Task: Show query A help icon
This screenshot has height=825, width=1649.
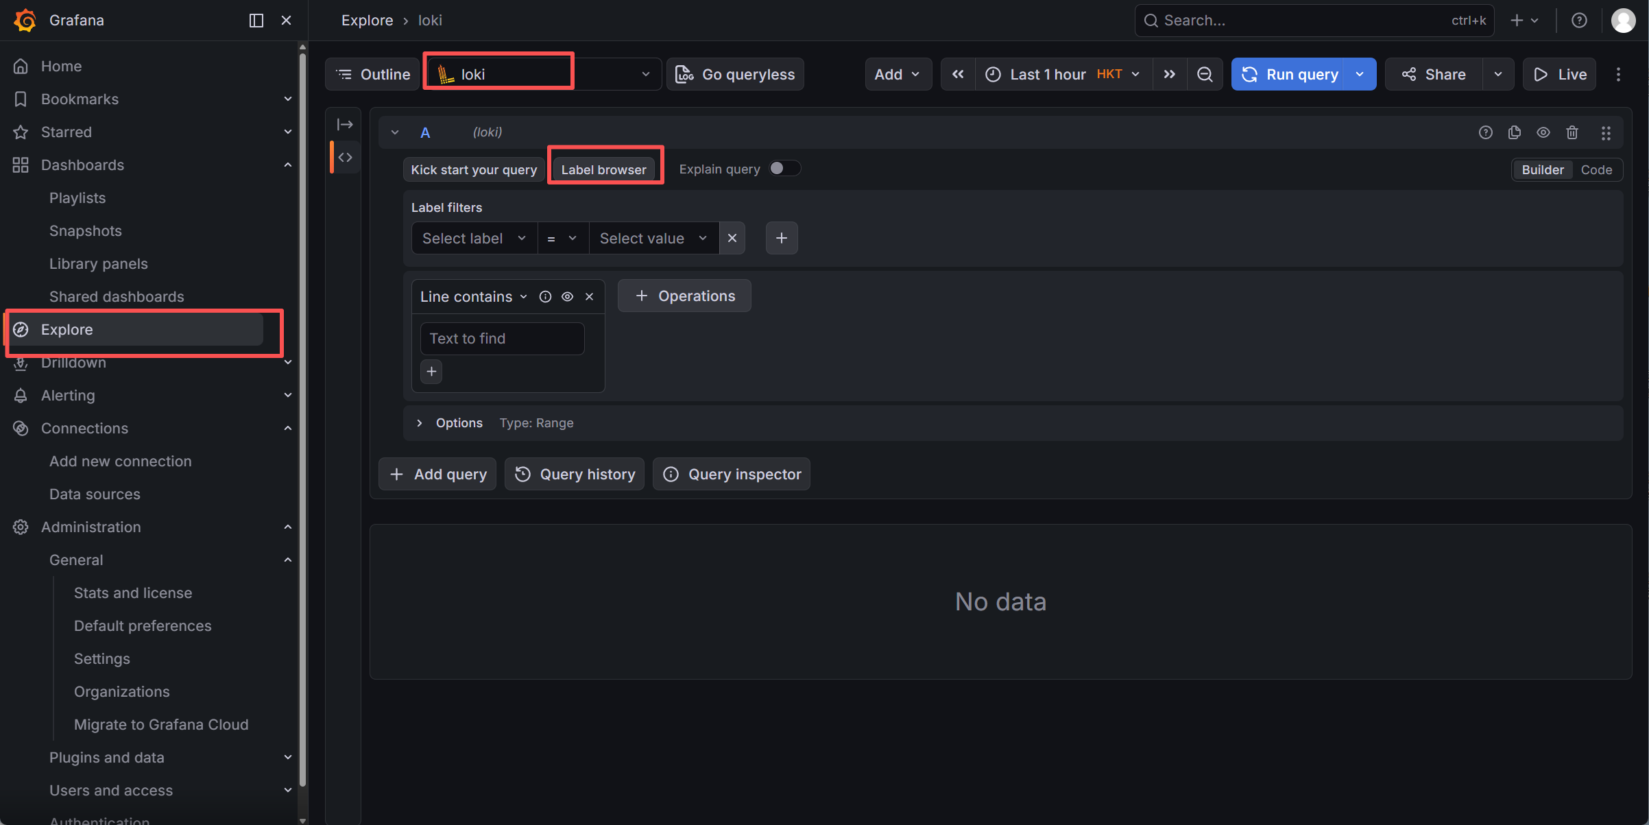Action: (x=1485, y=132)
